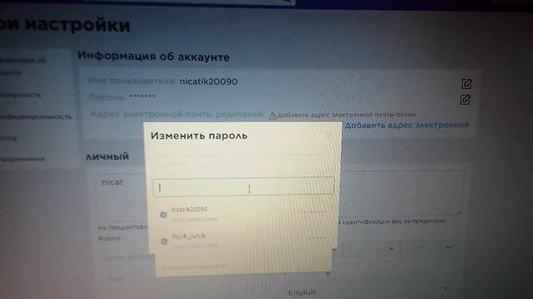Click the 'Изменить пароль' dialog title
The image size is (533, 299).
pyautogui.click(x=199, y=136)
